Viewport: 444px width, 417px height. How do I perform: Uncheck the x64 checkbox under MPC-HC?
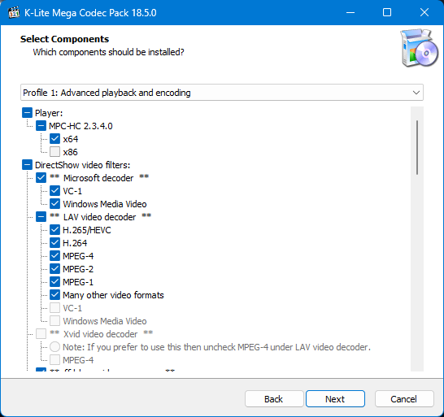pos(54,139)
